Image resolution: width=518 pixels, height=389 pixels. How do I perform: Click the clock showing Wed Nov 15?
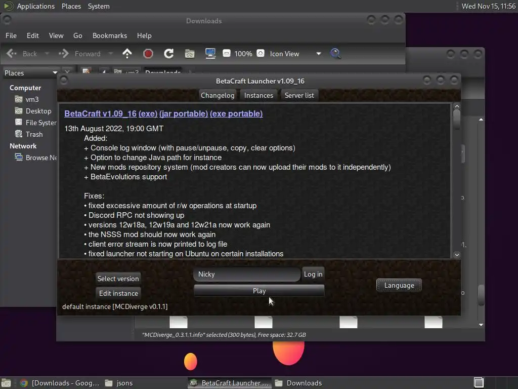point(489,6)
